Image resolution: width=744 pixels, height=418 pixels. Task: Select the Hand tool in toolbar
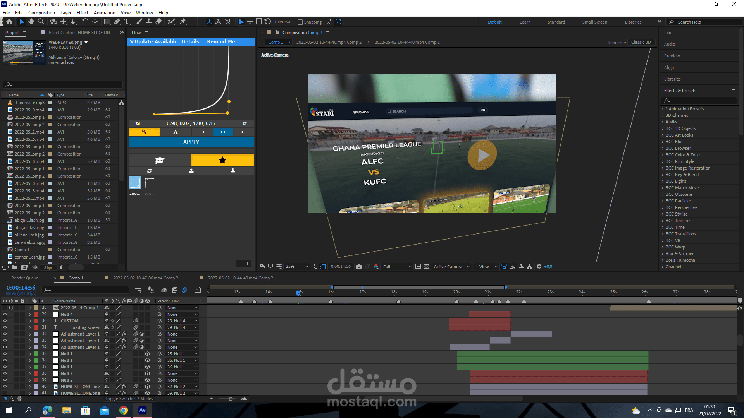click(x=31, y=22)
